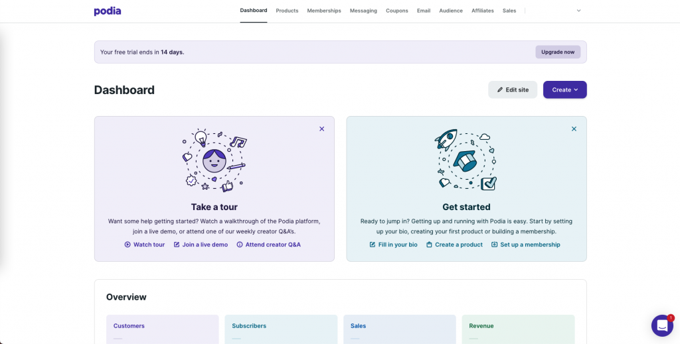
Task: Click the podia logo
Action: pyautogui.click(x=107, y=11)
